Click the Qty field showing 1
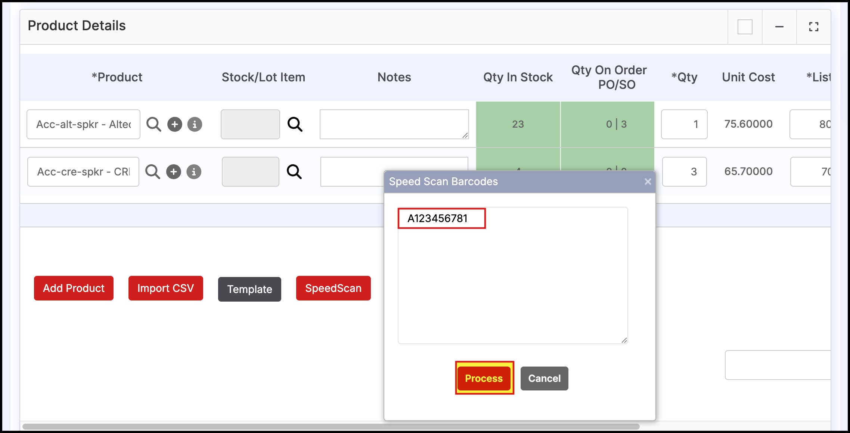 (684, 124)
